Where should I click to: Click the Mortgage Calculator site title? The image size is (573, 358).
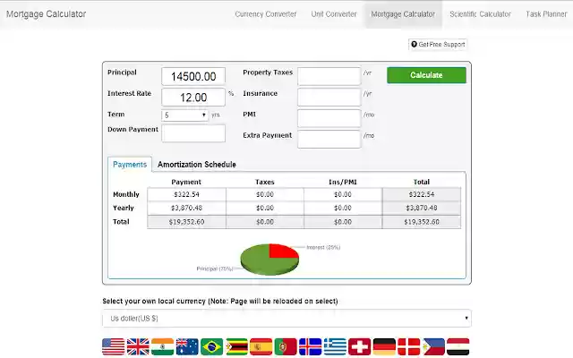coord(46,14)
